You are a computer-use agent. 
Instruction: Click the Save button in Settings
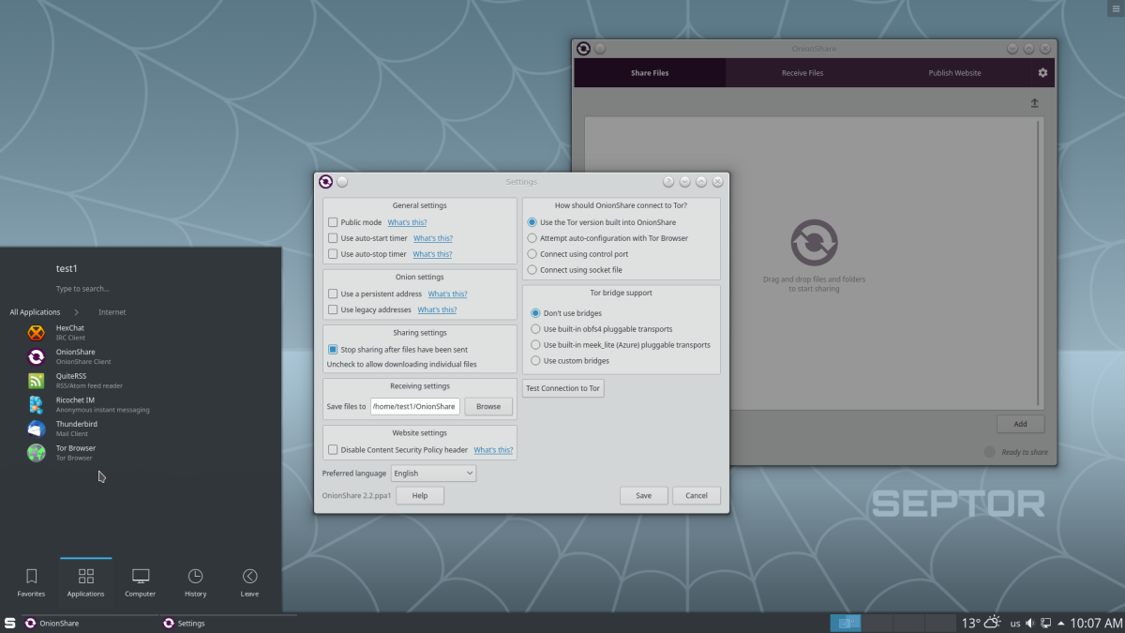coord(643,495)
